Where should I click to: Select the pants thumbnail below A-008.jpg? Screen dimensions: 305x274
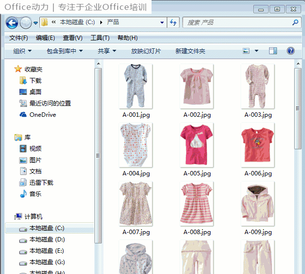[197, 257]
